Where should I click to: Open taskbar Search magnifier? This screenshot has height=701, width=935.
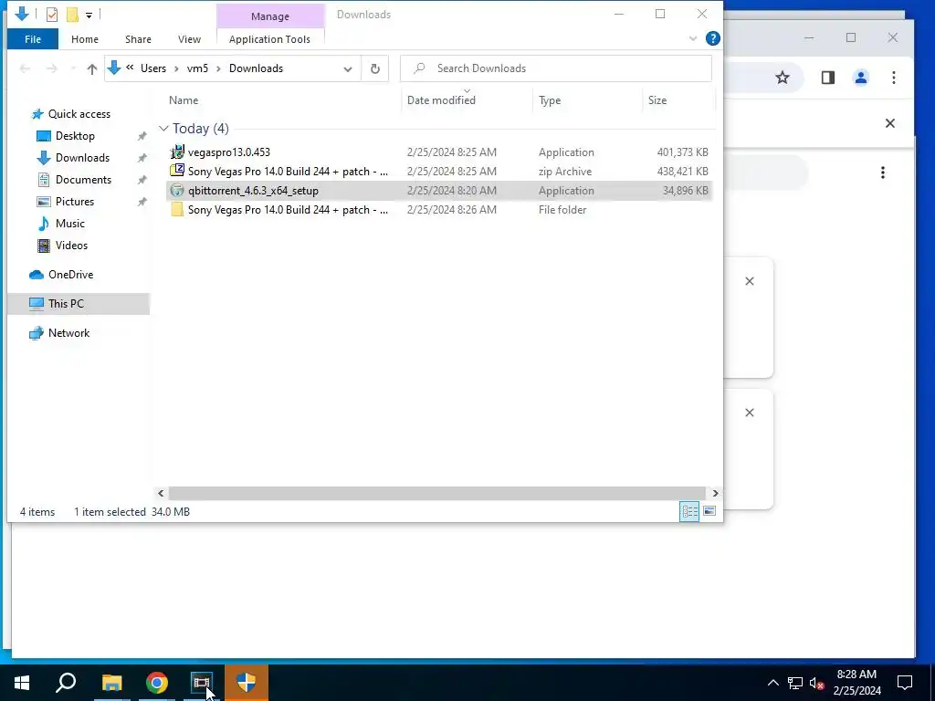coord(66,683)
